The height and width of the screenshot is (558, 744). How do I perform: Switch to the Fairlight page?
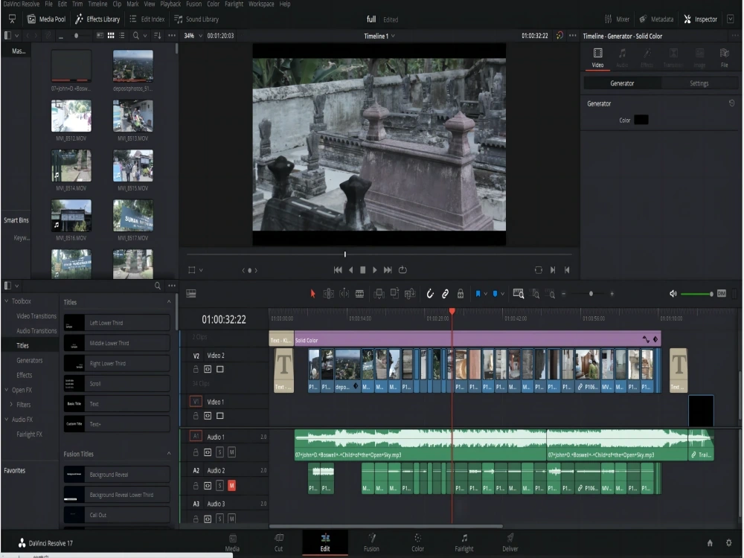[464, 542]
